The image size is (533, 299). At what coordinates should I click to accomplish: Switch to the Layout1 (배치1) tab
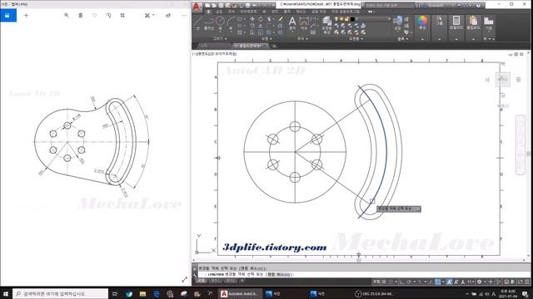coord(215,281)
